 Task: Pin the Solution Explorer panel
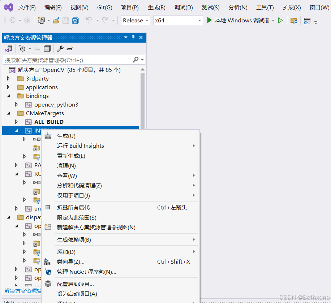[133, 38]
